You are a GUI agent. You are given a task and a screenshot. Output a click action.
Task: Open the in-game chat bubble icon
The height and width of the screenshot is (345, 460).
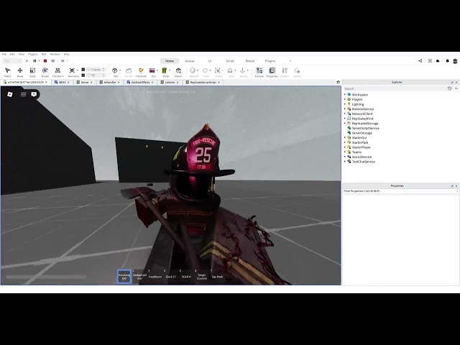click(x=34, y=94)
